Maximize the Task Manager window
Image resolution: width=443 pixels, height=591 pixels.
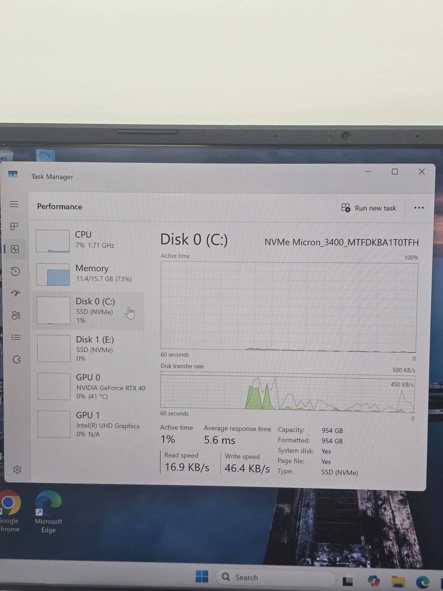tap(395, 172)
